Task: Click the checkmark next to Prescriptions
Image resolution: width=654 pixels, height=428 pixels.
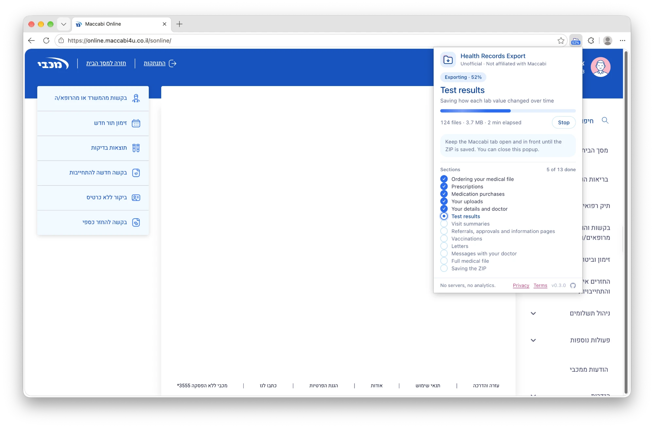Action: (444, 187)
